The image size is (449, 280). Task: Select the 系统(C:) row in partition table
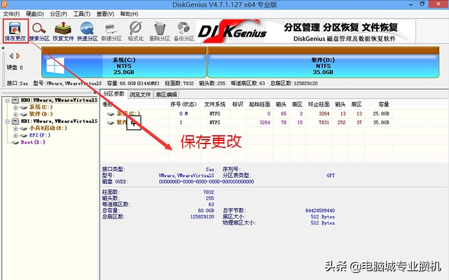pyautogui.click(x=246, y=113)
